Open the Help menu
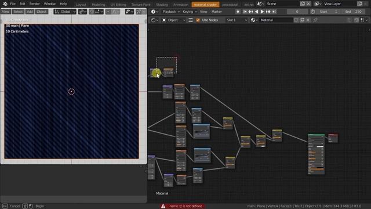The height and width of the screenshot is (209, 371). click(x=63, y=4)
